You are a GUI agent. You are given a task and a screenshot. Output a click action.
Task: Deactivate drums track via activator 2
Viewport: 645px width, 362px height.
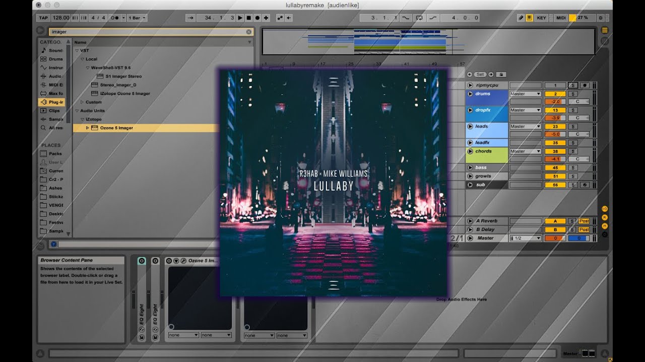555,94
